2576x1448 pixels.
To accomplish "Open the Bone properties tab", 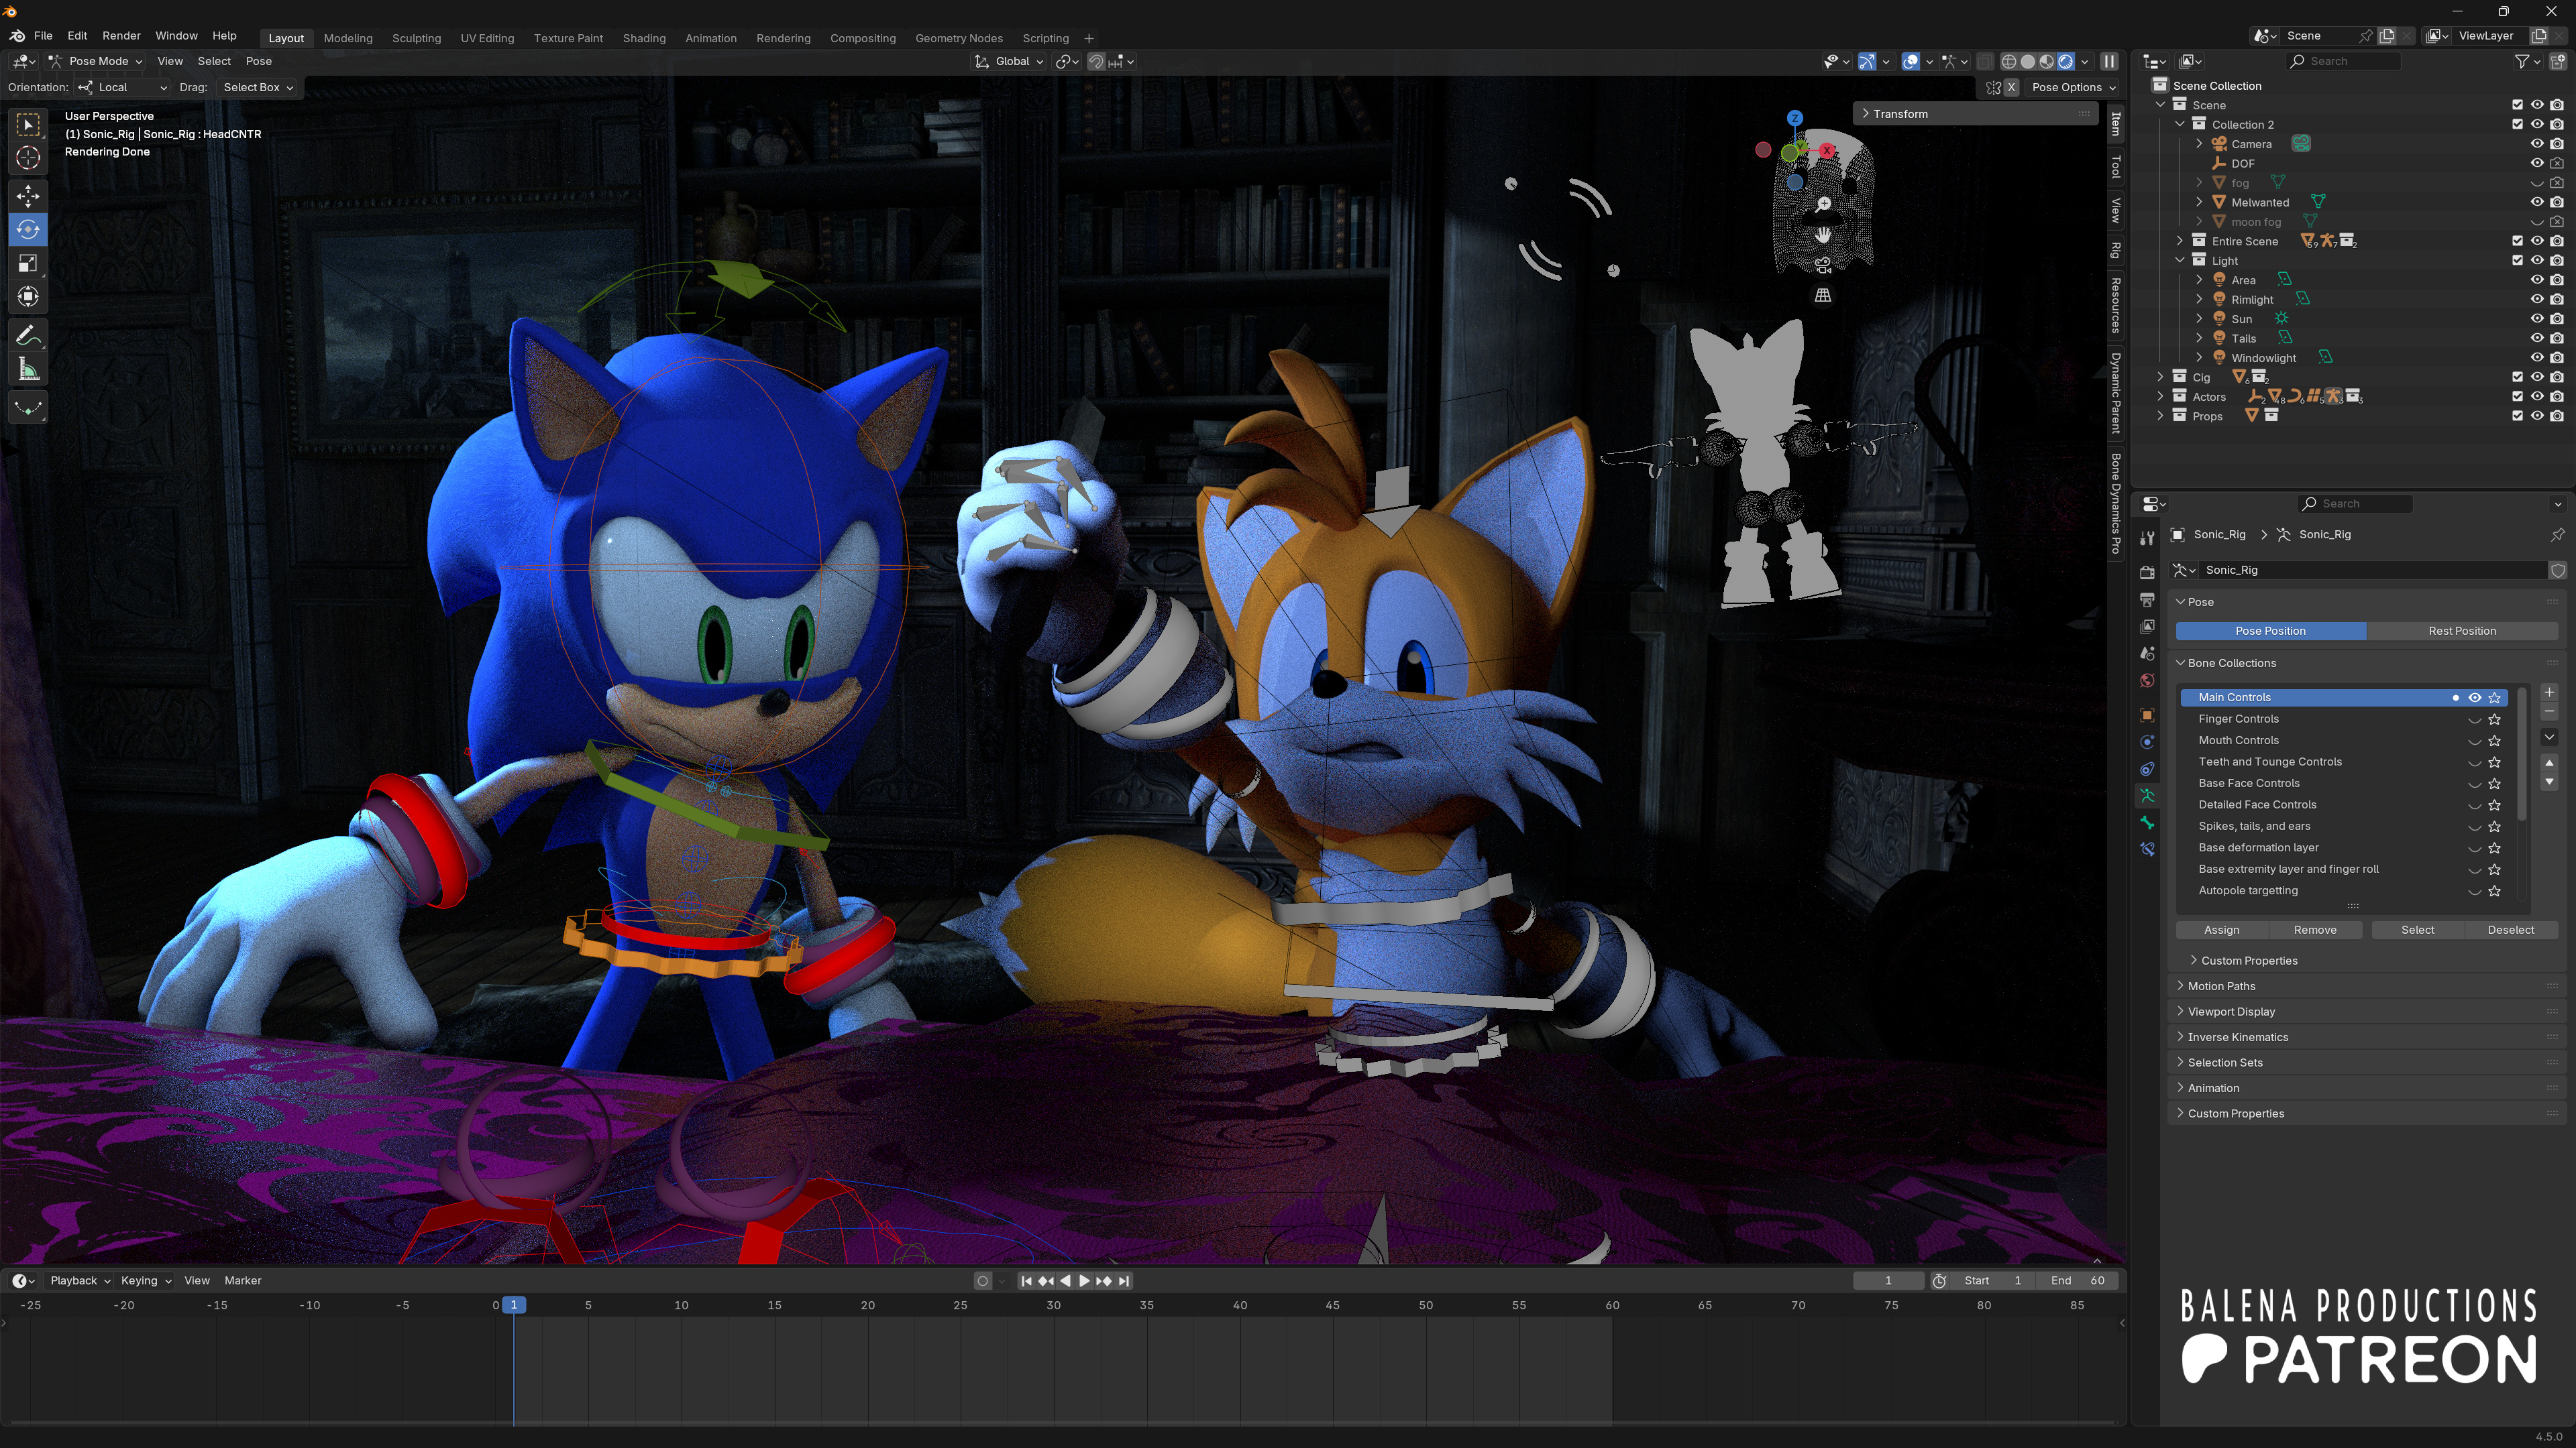I will point(2147,823).
